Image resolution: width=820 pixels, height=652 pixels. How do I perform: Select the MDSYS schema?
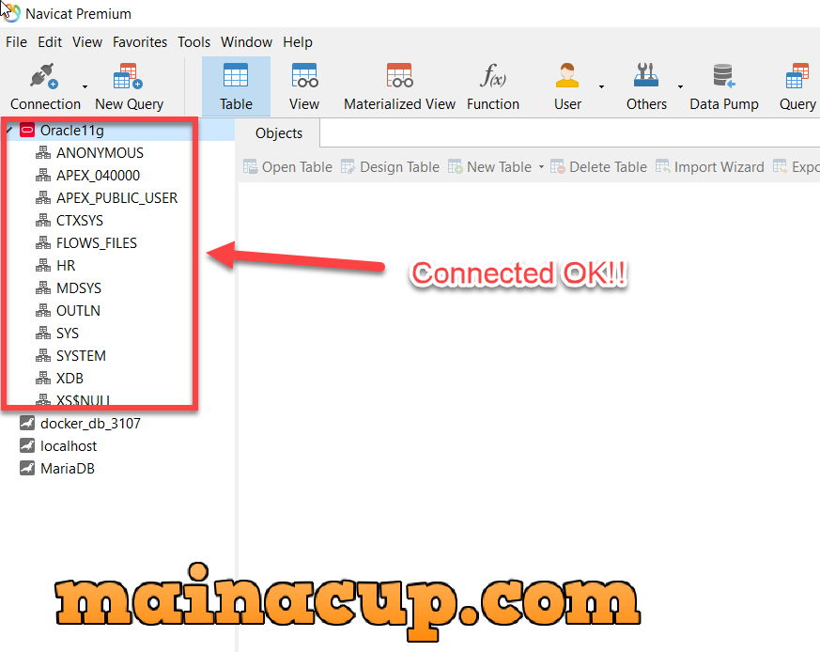79,288
